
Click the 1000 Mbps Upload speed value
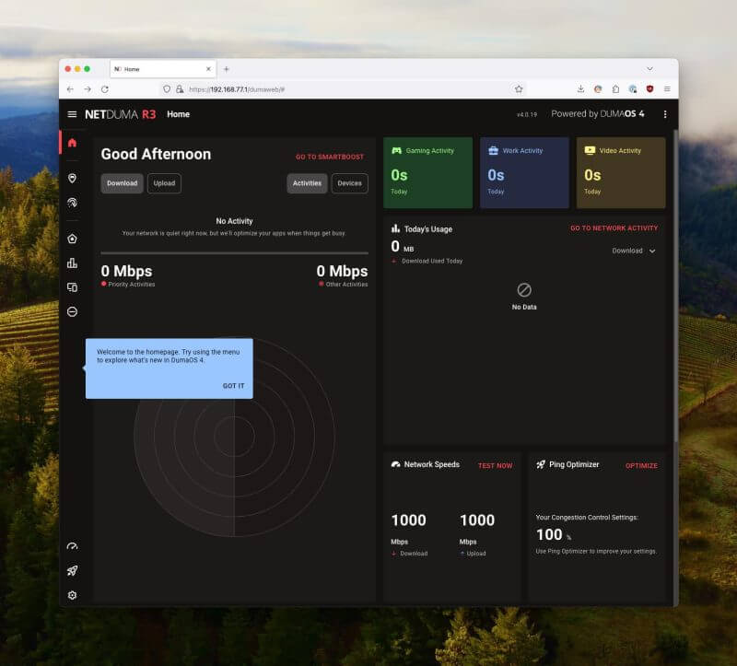coord(477,520)
